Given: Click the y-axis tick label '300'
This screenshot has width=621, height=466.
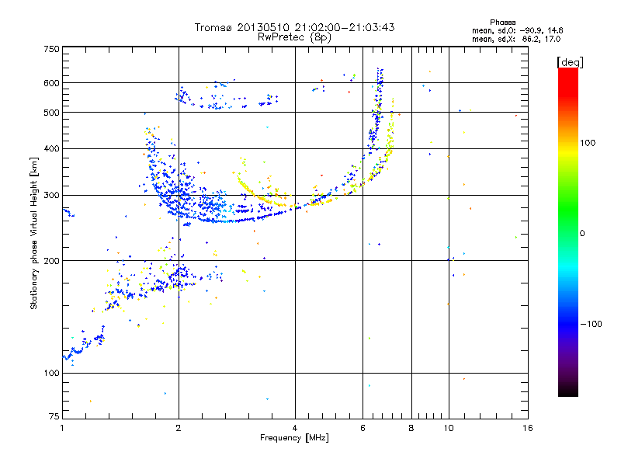Looking at the screenshot, I should pos(51,195).
